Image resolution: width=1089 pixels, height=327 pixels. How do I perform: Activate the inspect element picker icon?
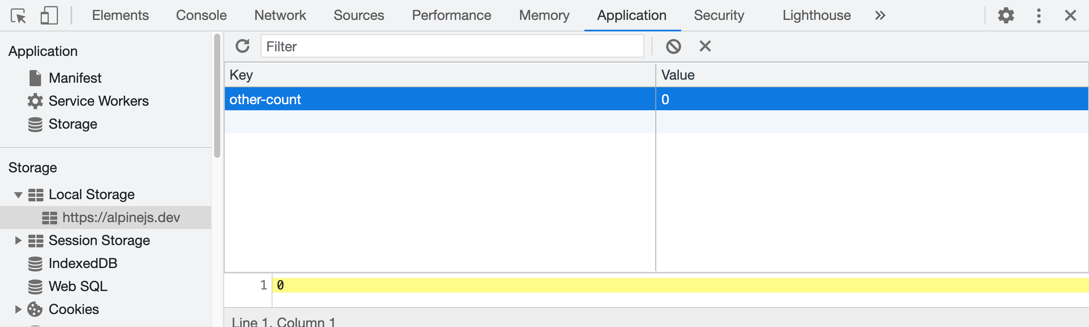[x=18, y=16]
